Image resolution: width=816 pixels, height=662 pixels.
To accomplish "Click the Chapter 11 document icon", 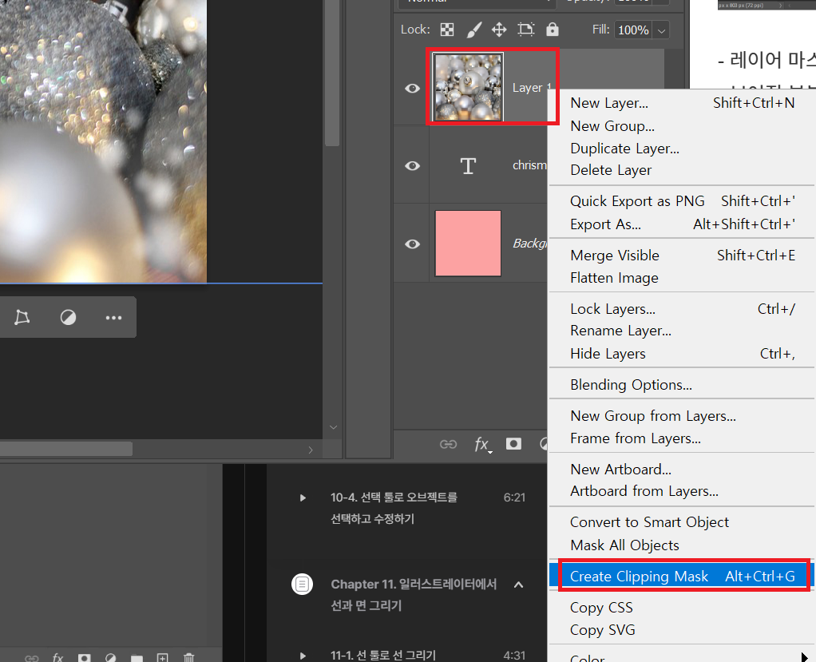I will [x=302, y=584].
